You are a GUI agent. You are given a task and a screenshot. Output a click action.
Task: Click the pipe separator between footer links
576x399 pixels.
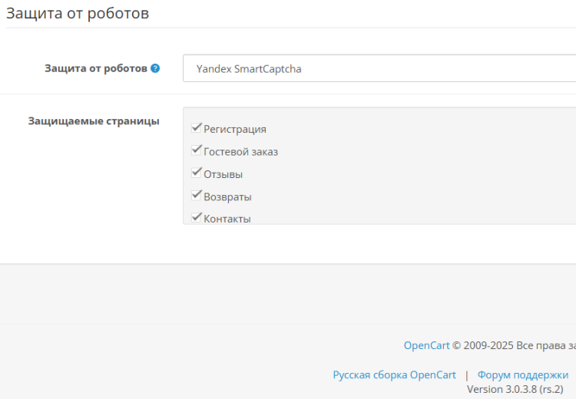[x=466, y=374]
